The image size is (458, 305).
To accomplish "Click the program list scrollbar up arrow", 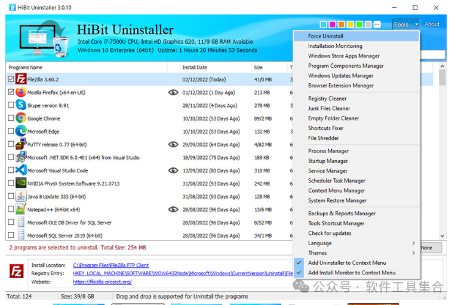I will click(442, 66).
